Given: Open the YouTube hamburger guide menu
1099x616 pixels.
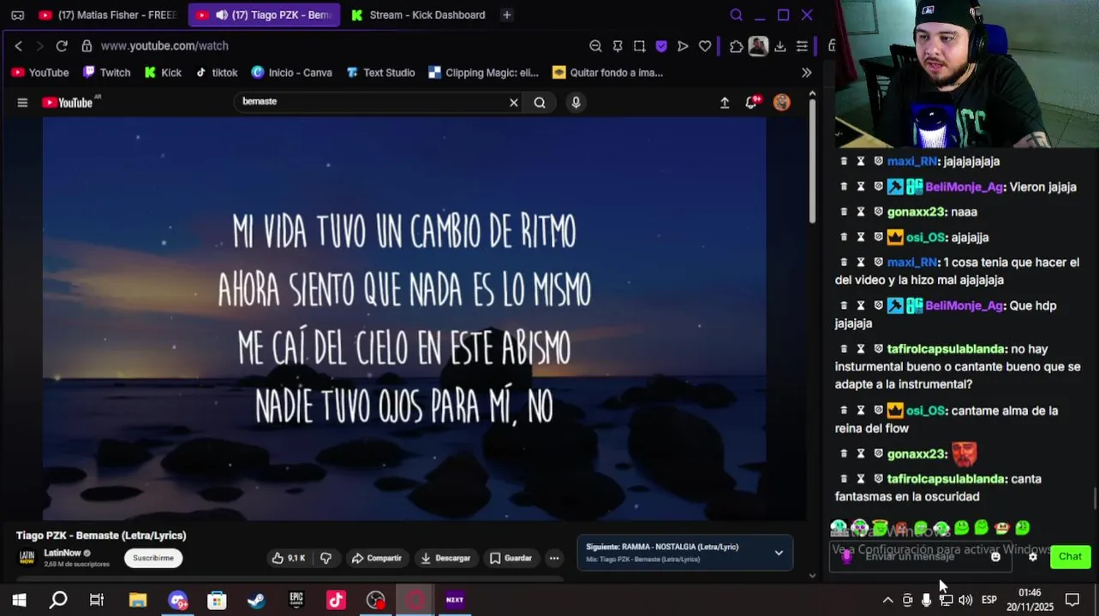Looking at the screenshot, I should (x=22, y=103).
